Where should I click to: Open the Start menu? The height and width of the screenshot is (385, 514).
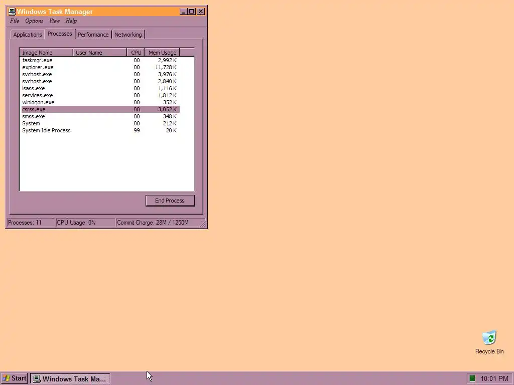[x=15, y=378]
